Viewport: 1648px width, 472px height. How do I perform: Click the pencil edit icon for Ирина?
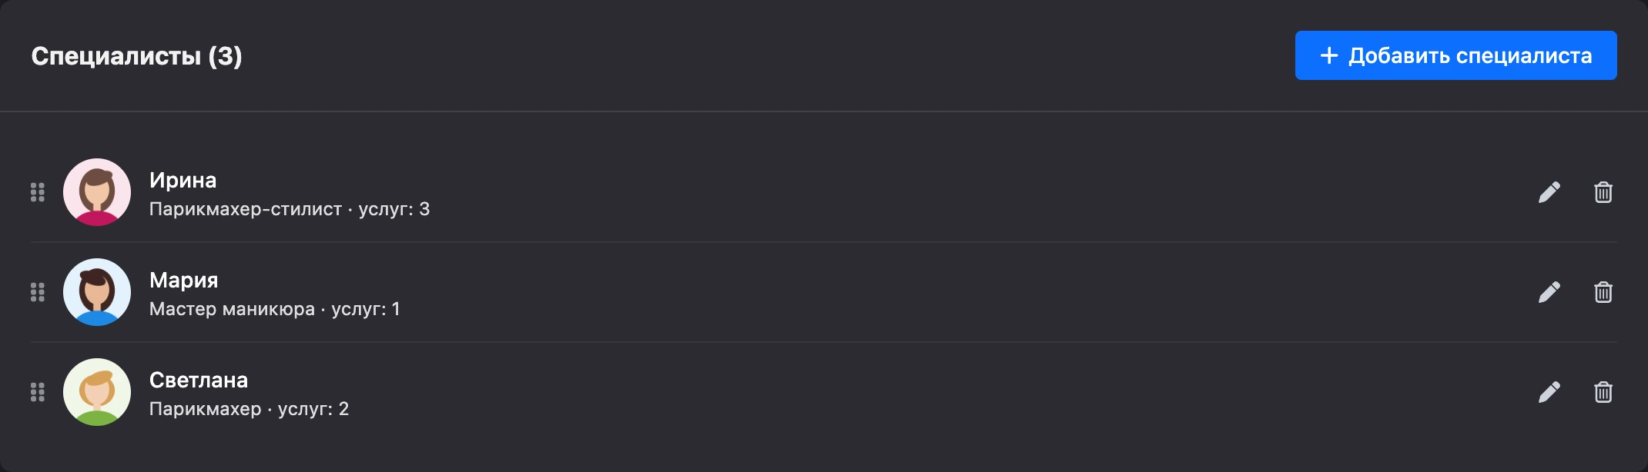click(1549, 192)
